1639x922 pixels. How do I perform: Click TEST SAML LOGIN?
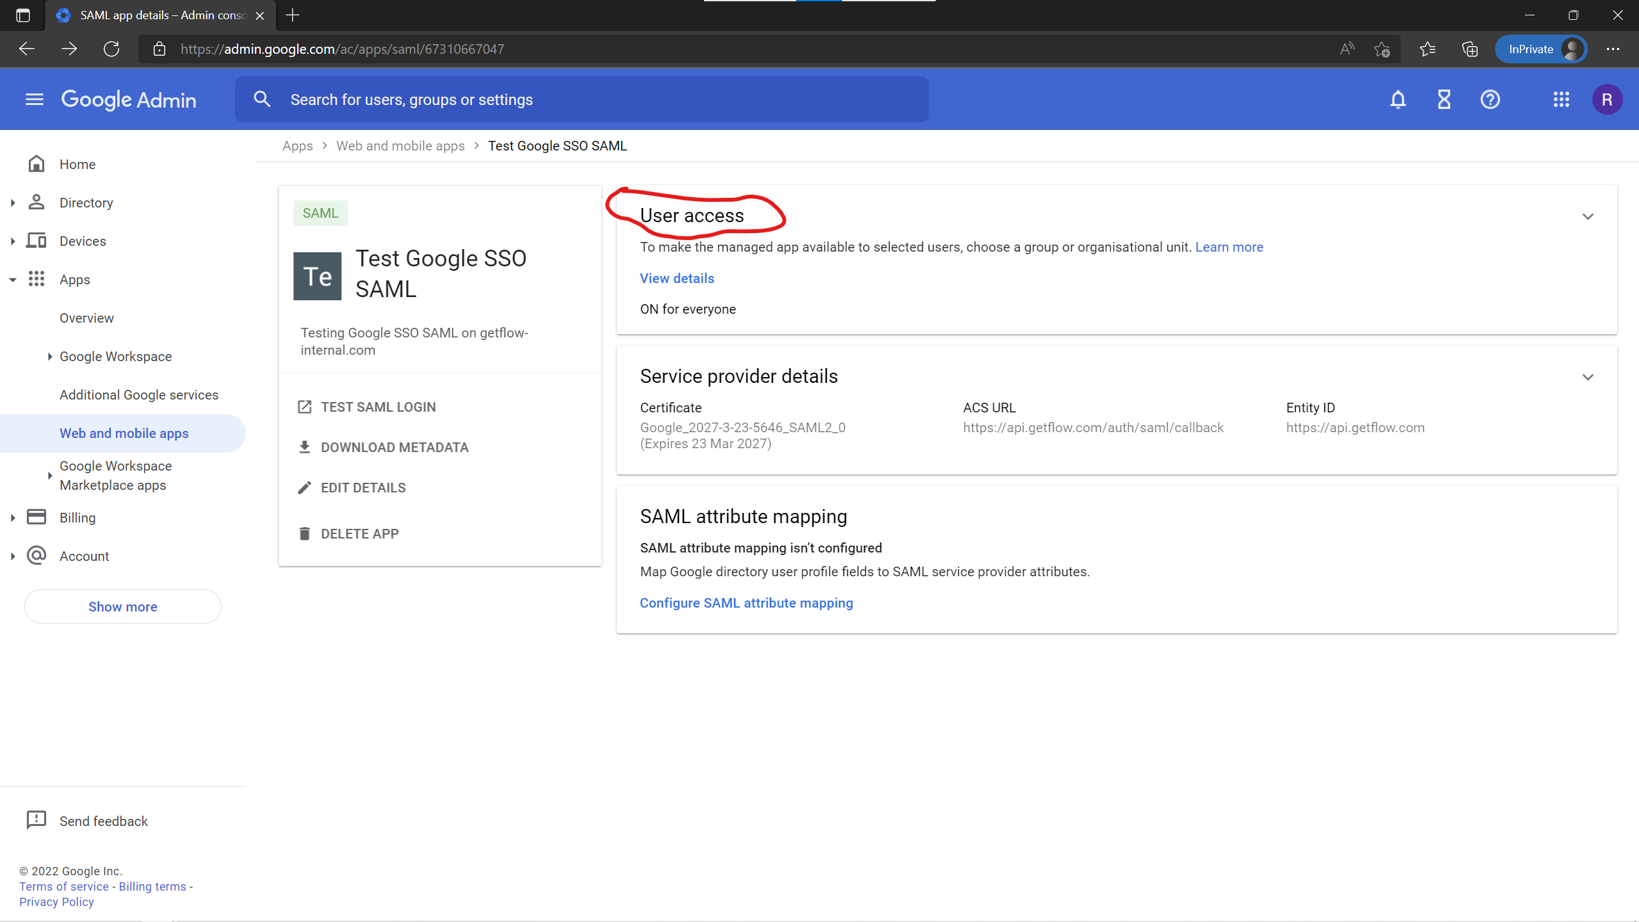(x=367, y=407)
